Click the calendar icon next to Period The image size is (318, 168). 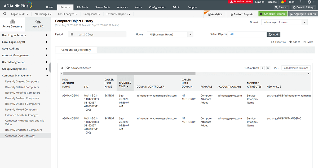tap(72, 34)
